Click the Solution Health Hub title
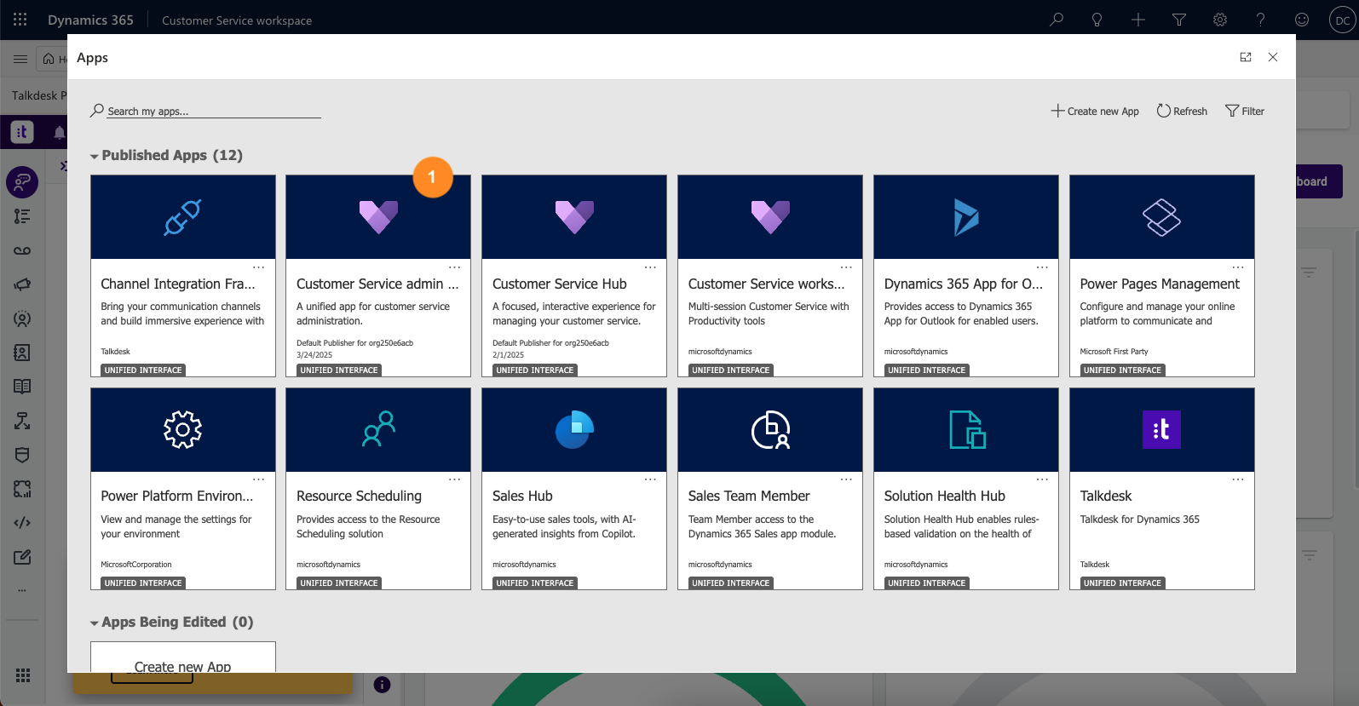The width and height of the screenshot is (1359, 706). click(944, 496)
